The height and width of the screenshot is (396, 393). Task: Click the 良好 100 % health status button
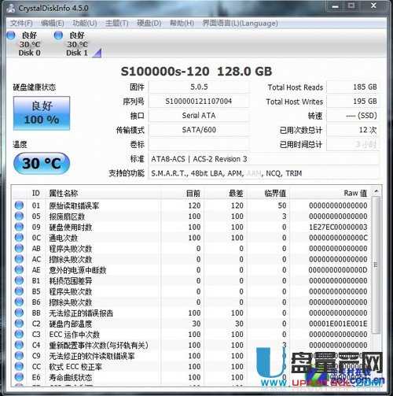42,113
